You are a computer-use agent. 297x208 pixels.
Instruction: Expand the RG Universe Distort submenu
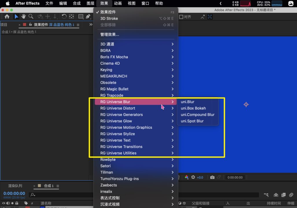click(118, 108)
